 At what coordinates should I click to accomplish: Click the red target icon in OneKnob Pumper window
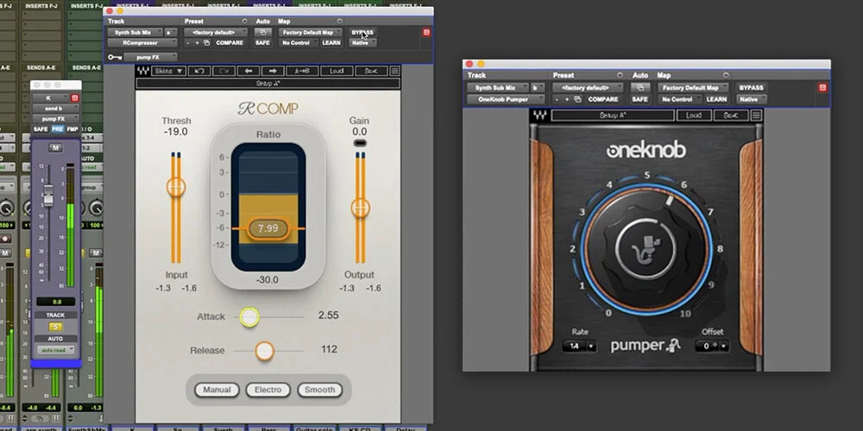(x=822, y=87)
